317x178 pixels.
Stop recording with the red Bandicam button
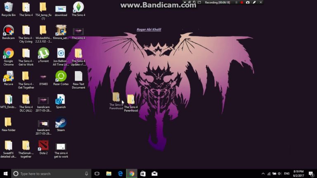[242, 2]
